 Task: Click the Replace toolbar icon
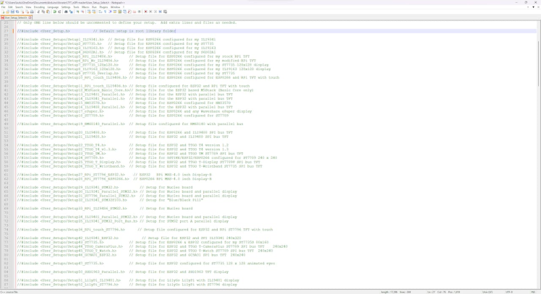71,12
